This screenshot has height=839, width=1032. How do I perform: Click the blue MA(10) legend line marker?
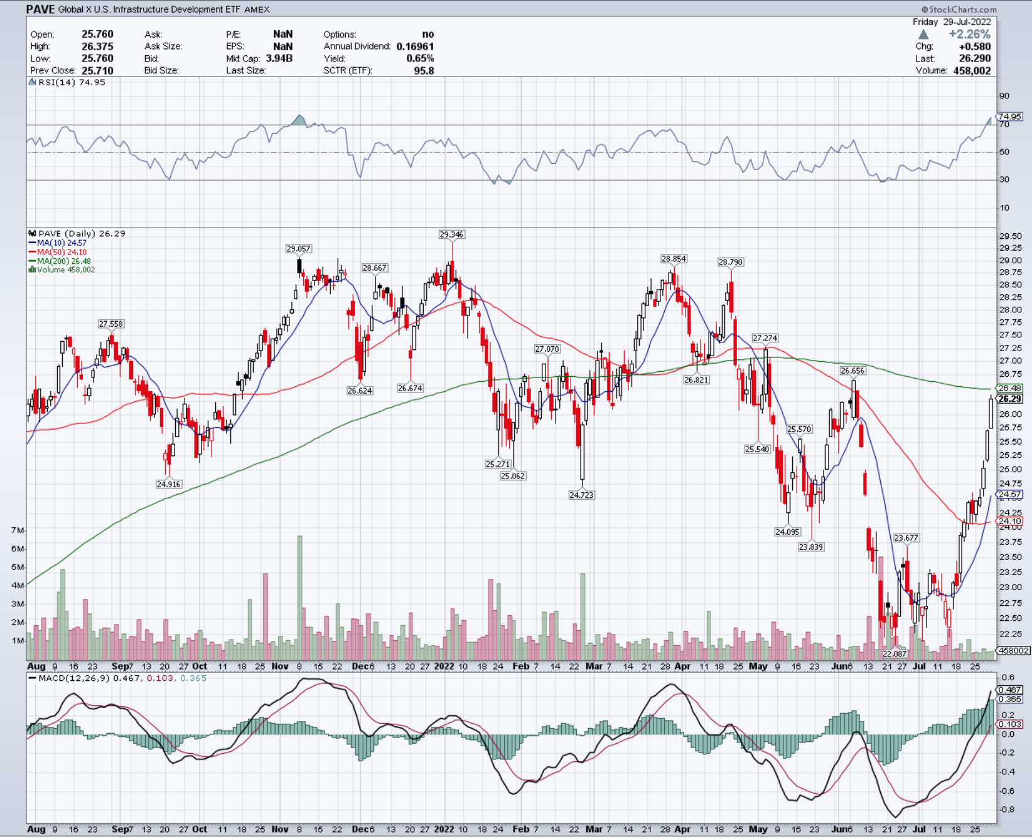[32, 243]
